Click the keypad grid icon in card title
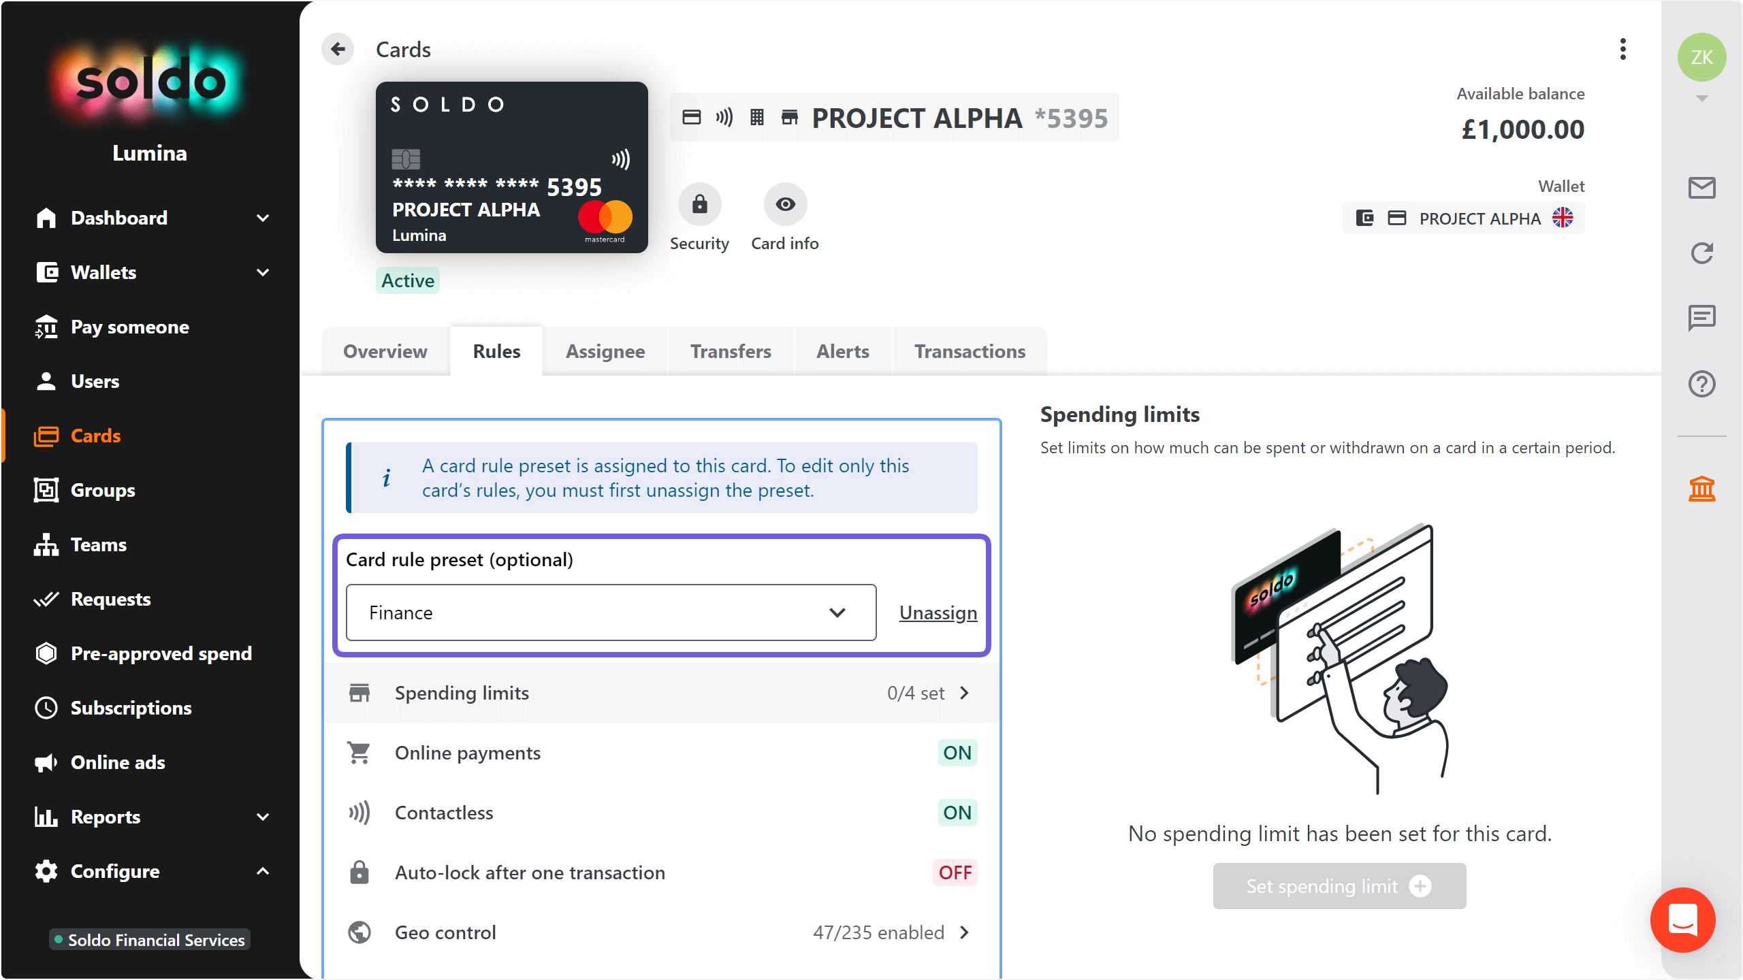Viewport: 1743px width, 980px height. pos(757,118)
